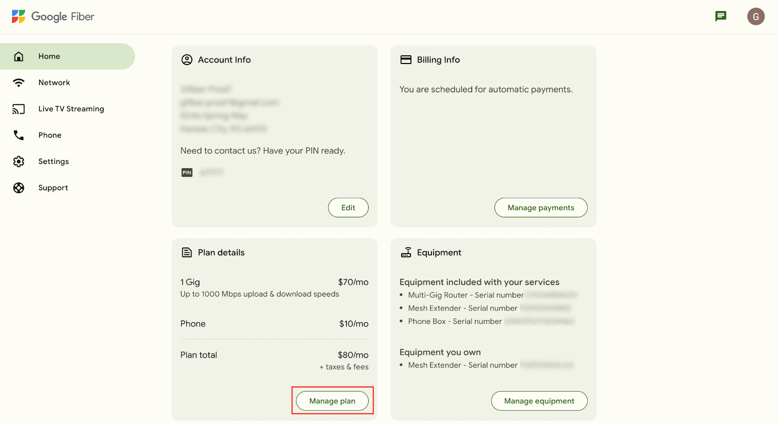Click the Live TV cast icon
The image size is (778, 424).
point(18,109)
